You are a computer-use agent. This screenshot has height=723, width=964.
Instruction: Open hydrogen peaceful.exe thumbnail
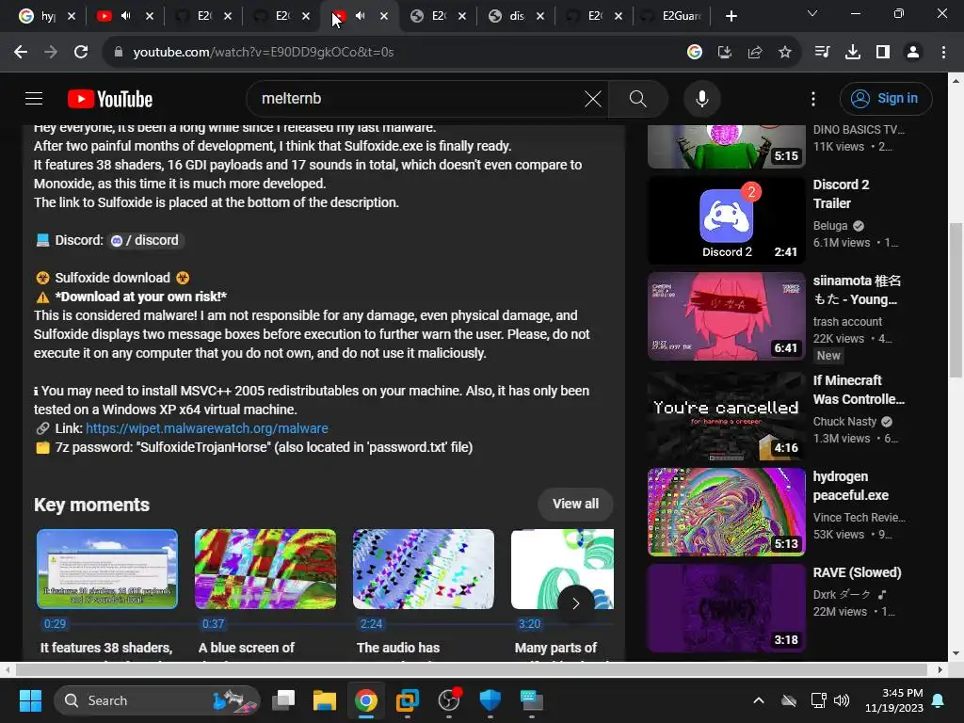tap(726, 511)
